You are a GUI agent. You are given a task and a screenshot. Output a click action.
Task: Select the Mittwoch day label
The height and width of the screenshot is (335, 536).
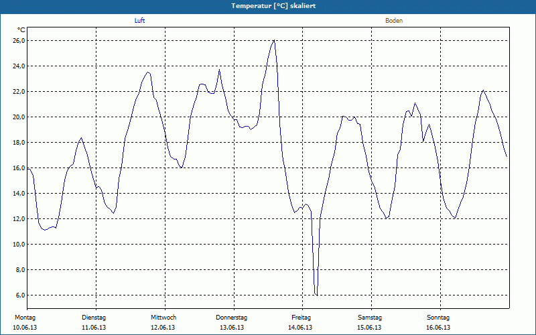pos(163,318)
